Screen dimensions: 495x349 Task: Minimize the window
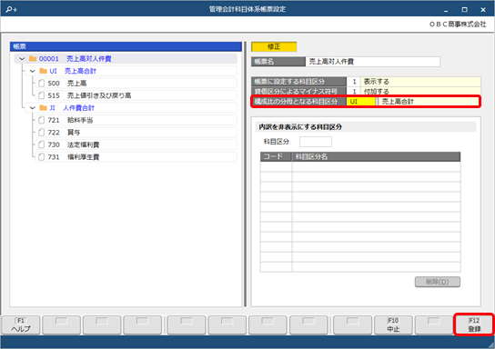(446, 10)
